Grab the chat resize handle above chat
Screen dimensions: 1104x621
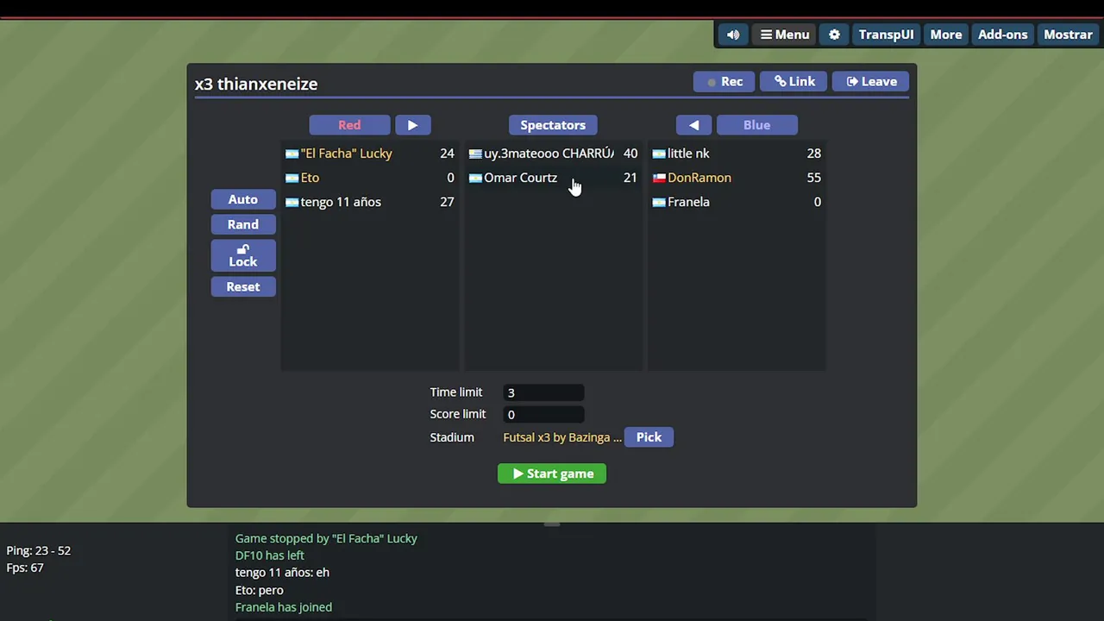click(552, 524)
